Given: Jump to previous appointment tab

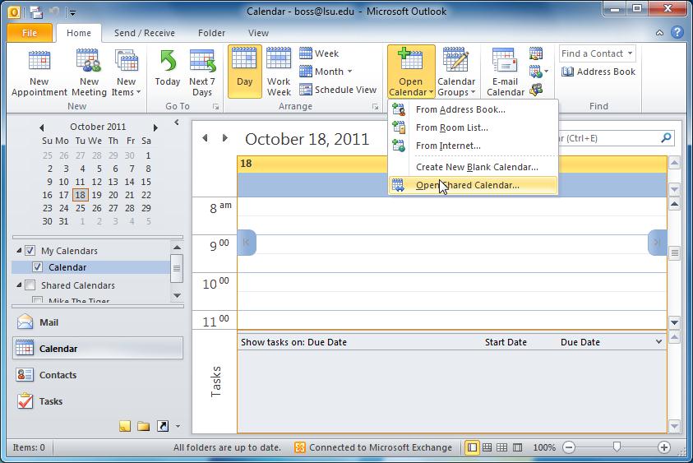Looking at the screenshot, I should point(247,242).
